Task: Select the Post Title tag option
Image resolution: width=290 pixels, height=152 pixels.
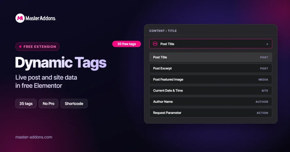Action: point(211,57)
